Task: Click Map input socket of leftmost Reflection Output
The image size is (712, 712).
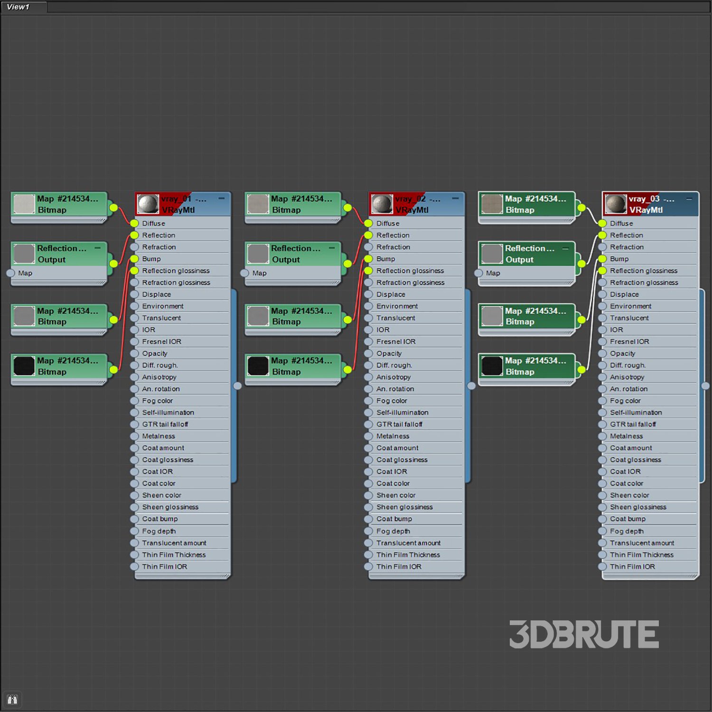Action: pos(10,273)
